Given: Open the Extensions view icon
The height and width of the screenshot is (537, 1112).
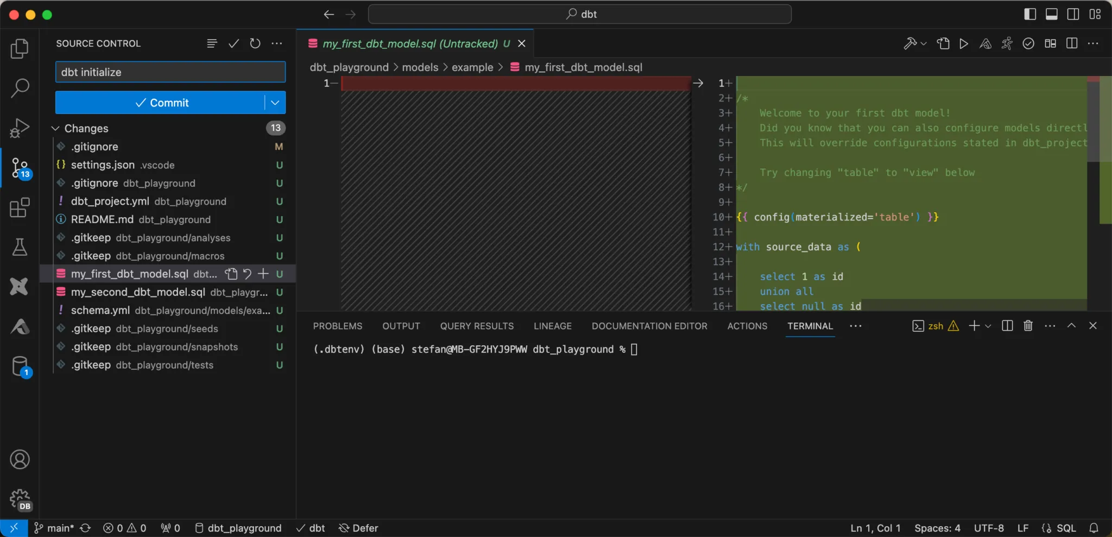Looking at the screenshot, I should (20, 207).
